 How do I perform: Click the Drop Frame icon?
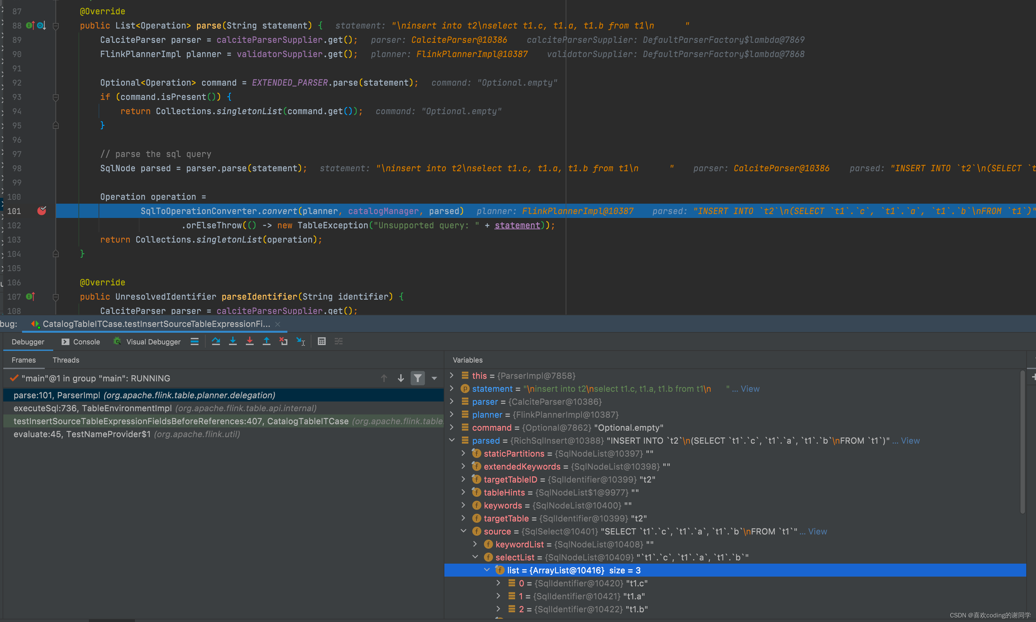click(x=283, y=341)
